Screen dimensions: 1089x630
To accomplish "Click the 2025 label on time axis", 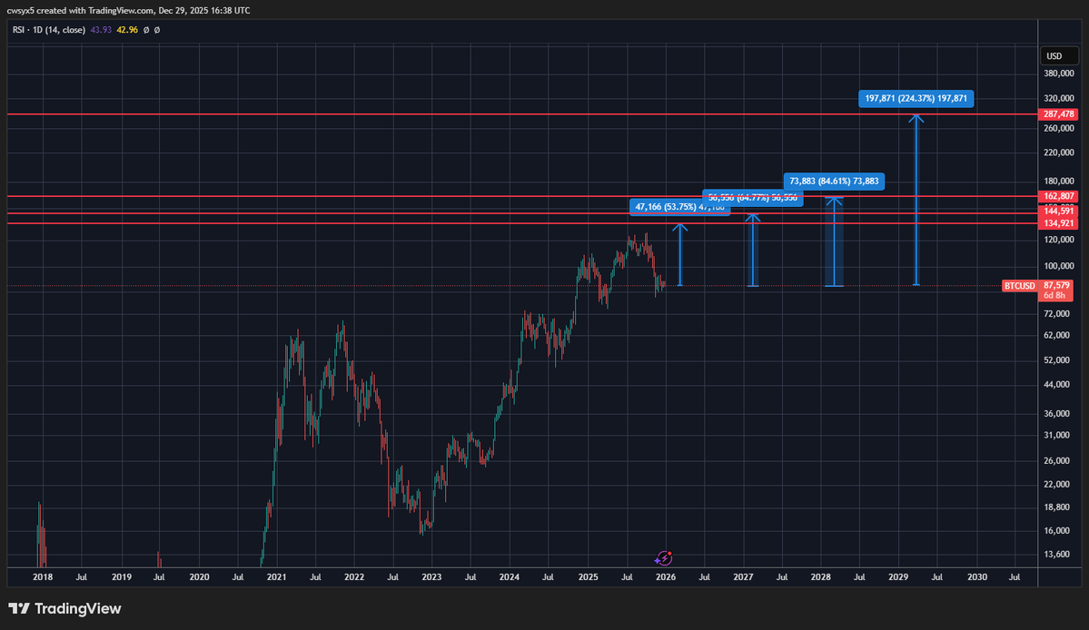I will (x=589, y=576).
